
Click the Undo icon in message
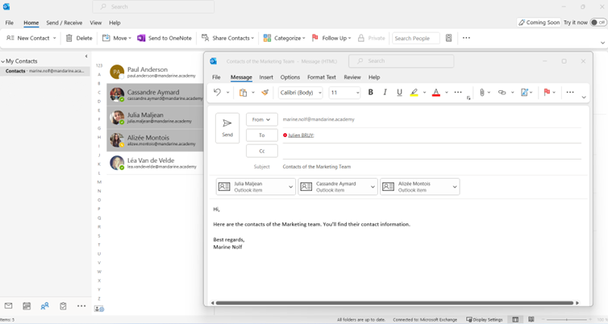[x=217, y=92]
